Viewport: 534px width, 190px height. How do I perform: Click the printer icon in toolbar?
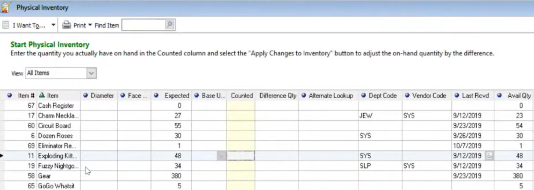[x=67, y=25]
